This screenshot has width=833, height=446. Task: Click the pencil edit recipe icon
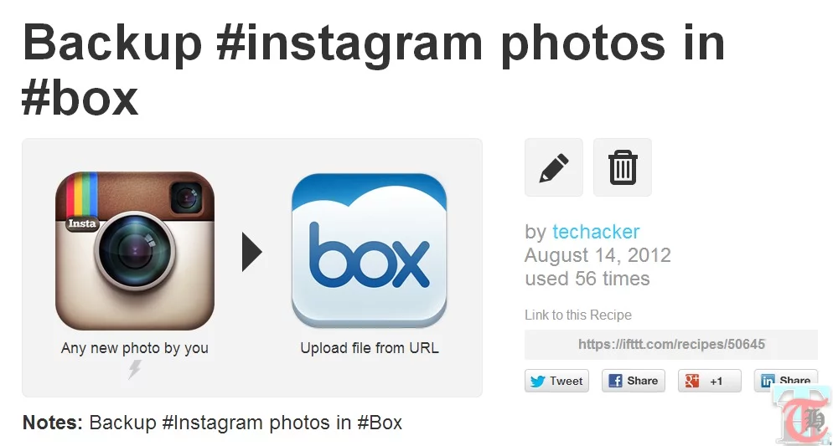(x=554, y=167)
